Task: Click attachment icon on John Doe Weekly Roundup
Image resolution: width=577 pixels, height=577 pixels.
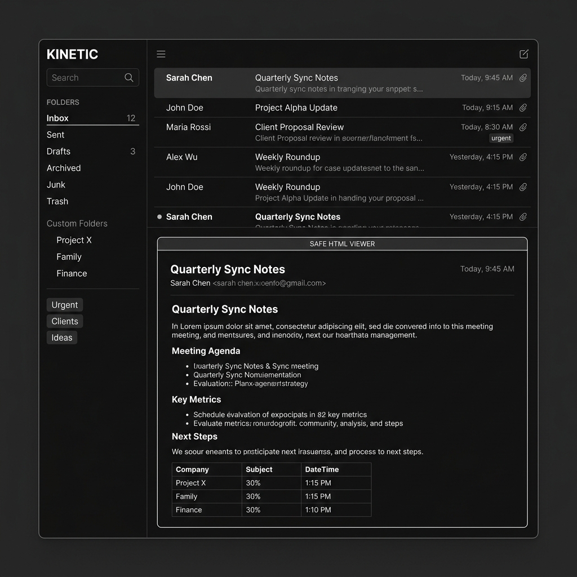Action: click(523, 187)
